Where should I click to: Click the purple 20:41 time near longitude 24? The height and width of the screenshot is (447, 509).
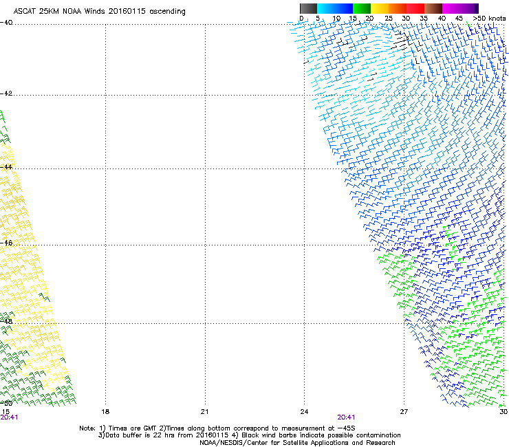point(346,417)
